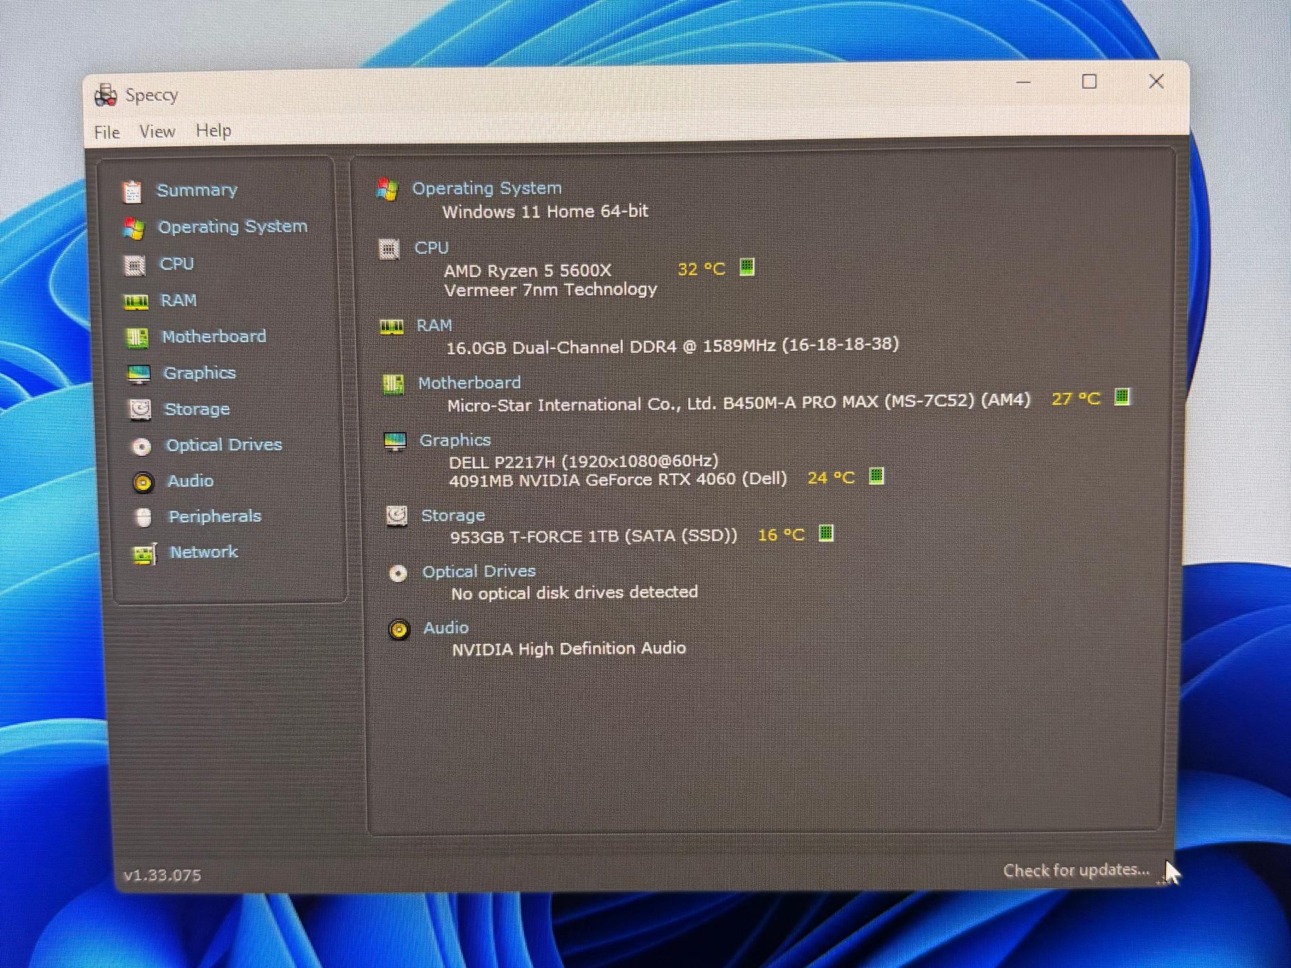This screenshot has width=1291, height=968.
Task: Select Summary in the sidebar
Action: pos(197,190)
